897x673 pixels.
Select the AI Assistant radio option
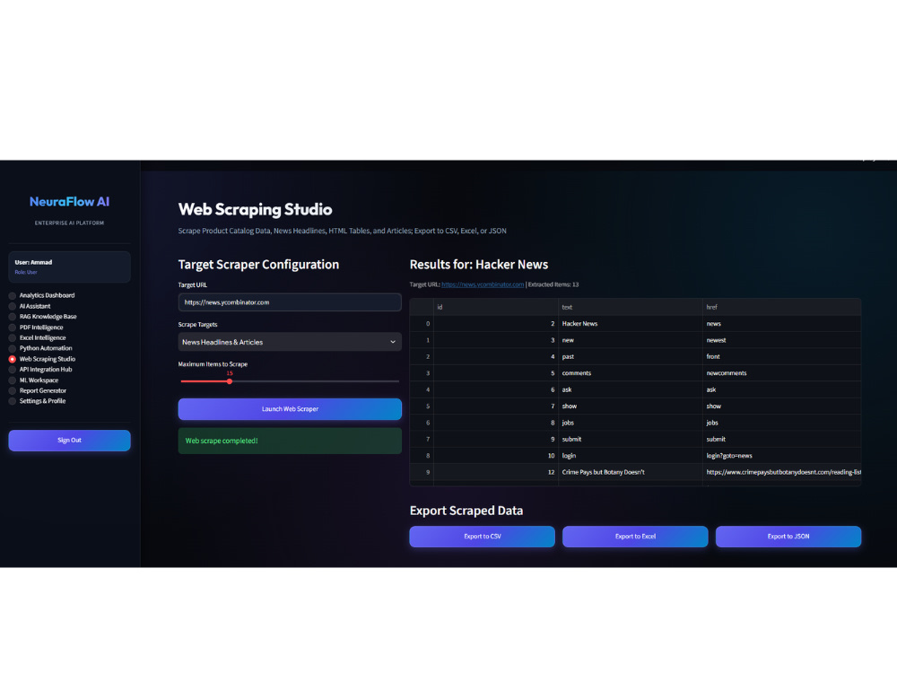pyautogui.click(x=30, y=306)
